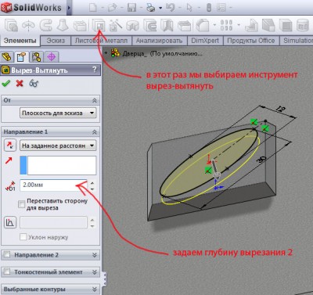Select the Extruded Cut tool icon in toolbar
The image size is (313, 295).
point(99,26)
